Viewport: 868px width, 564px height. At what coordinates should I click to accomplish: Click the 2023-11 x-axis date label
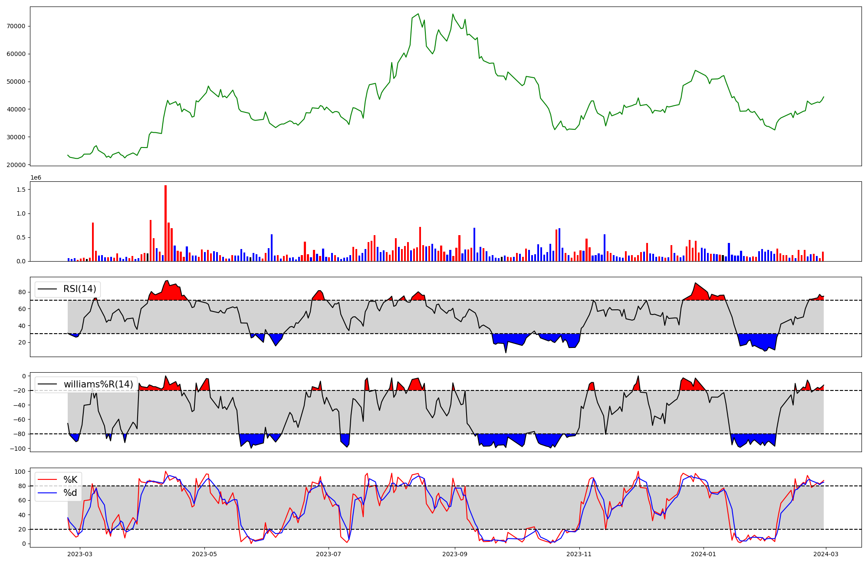coord(579,554)
